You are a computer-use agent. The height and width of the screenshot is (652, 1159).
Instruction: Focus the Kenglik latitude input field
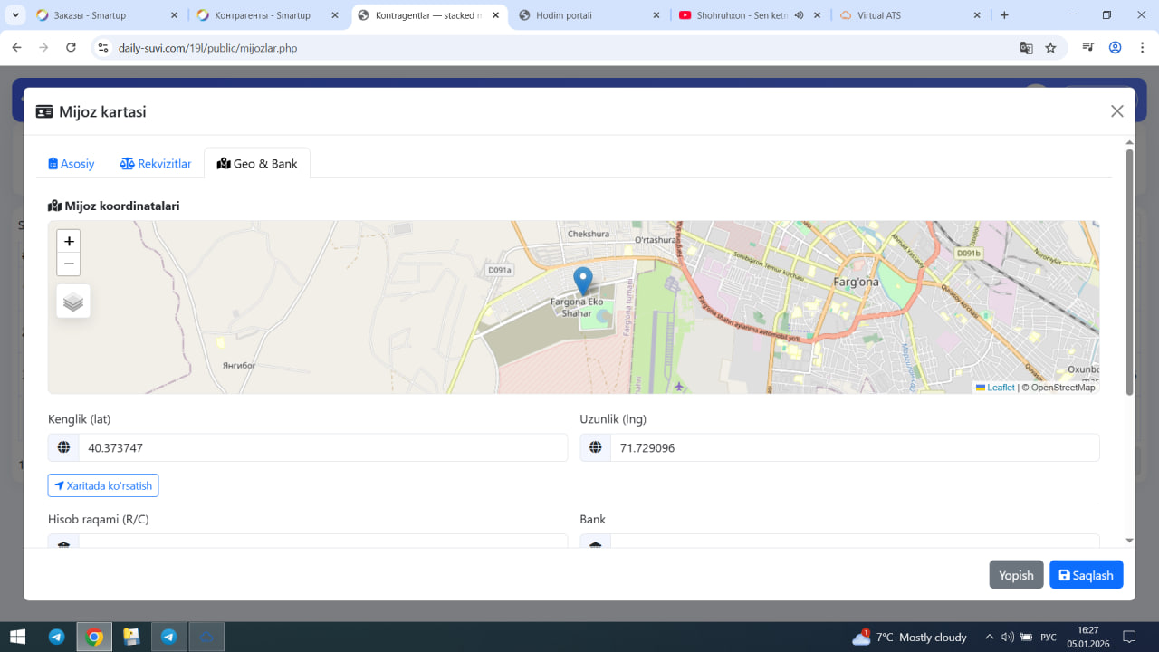322,447
